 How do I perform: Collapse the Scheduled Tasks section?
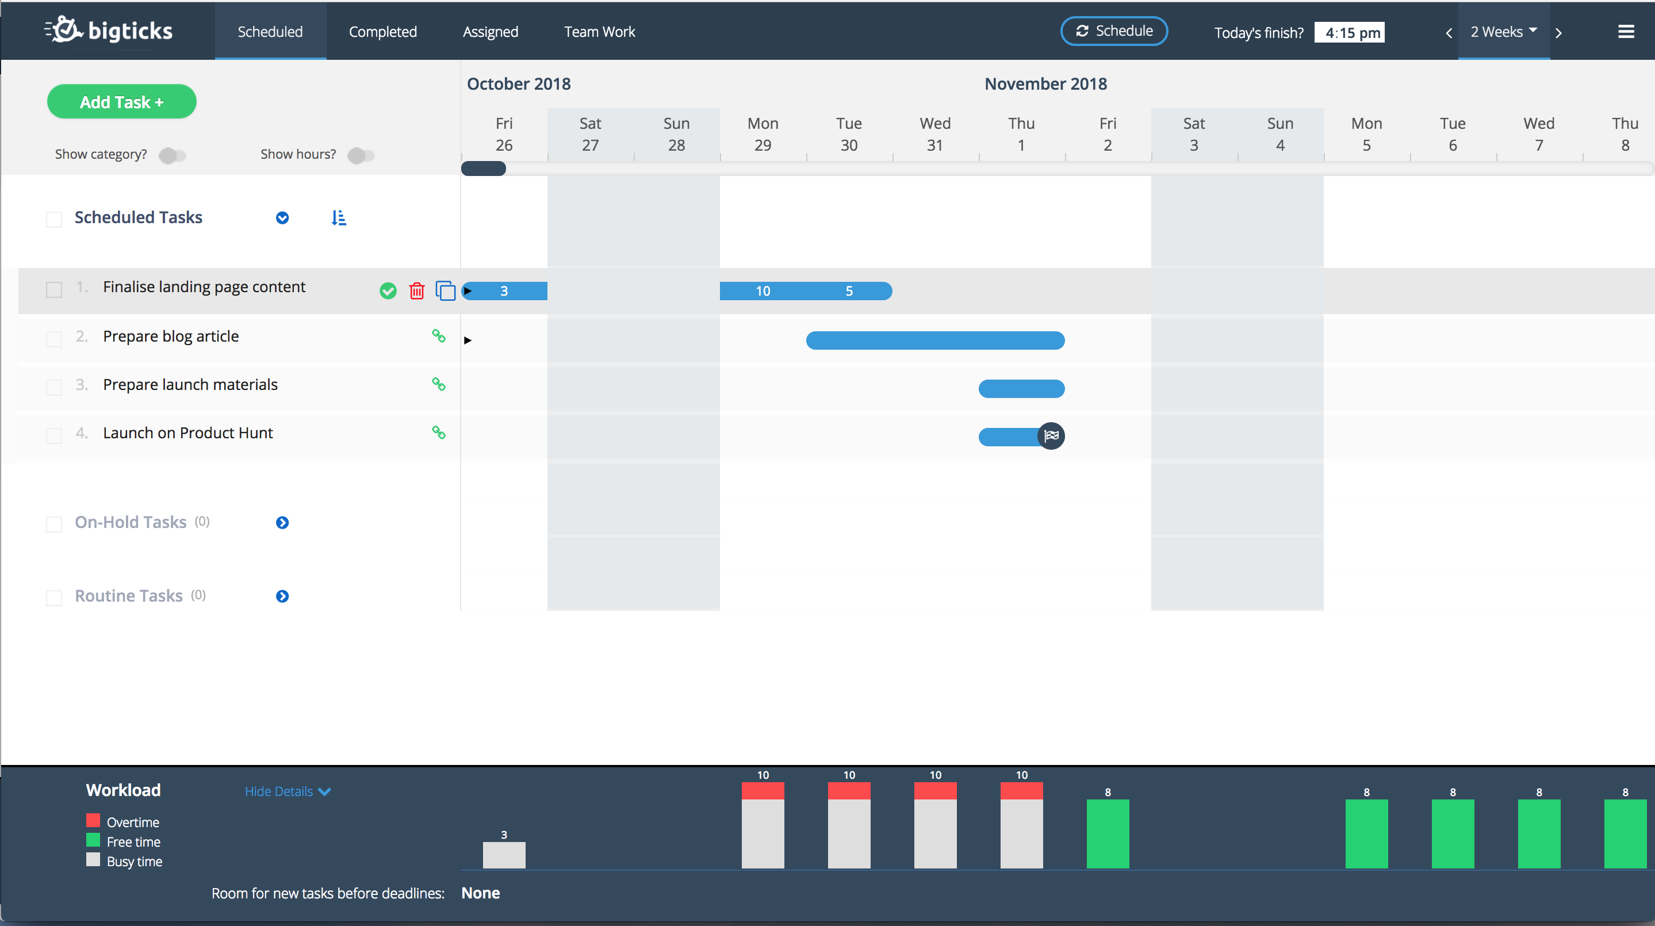(x=282, y=218)
